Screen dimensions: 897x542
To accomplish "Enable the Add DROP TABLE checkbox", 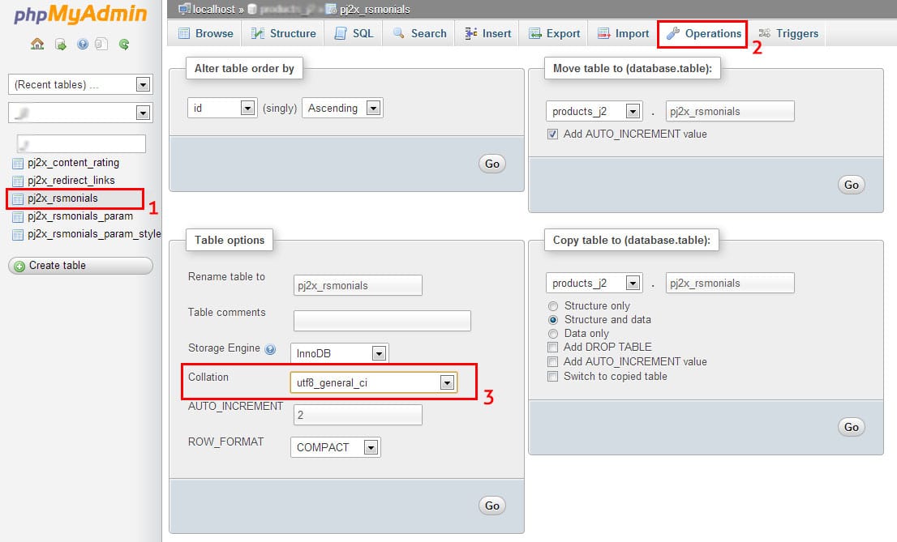I will pyautogui.click(x=553, y=348).
